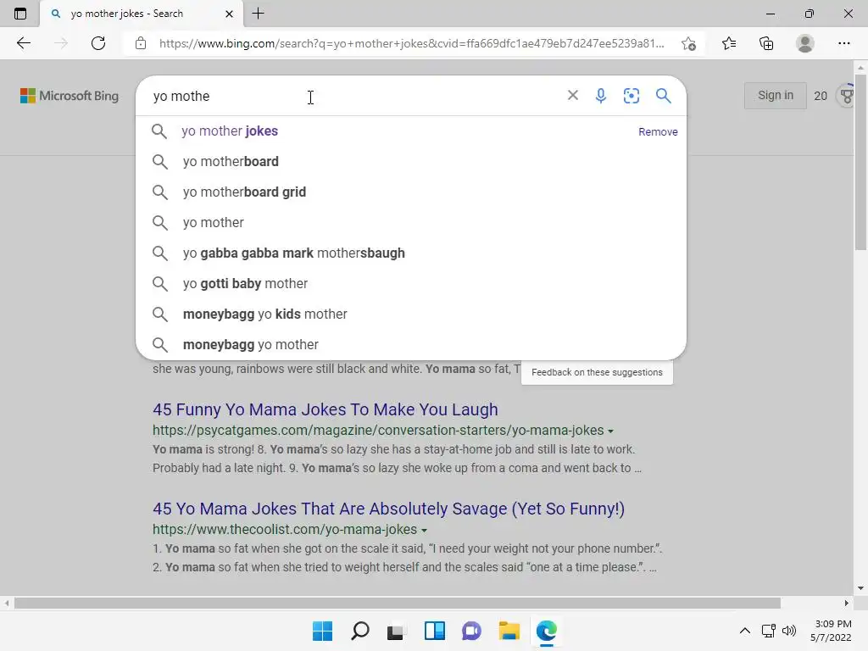Click 'Feedback on these suggestions'
Viewport: 868px width, 651px height.
coord(597,372)
